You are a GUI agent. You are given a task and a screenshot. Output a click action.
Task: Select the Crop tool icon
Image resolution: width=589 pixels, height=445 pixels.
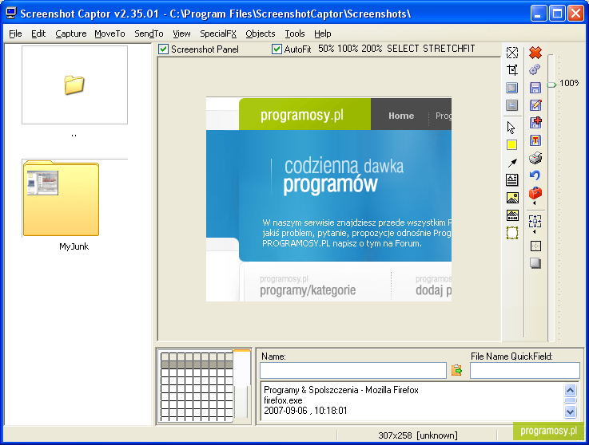coord(512,70)
